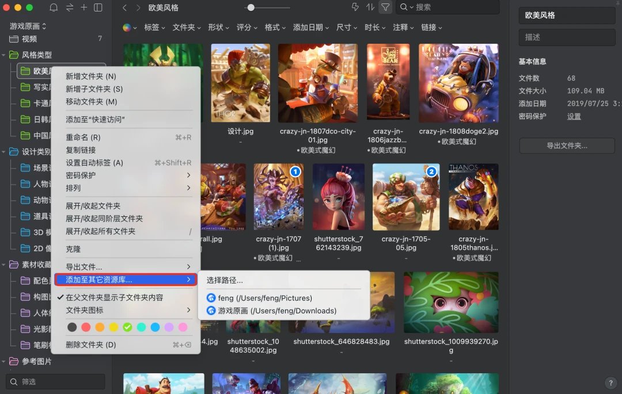The image size is (622, 394).
Task: Open thumbnail crazy-jn-1808doge2.jpg
Action: pyautogui.click(x=458, y=83)
